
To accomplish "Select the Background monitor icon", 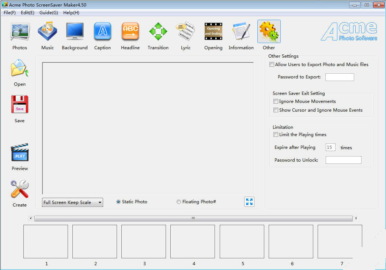I will (75, 31).
